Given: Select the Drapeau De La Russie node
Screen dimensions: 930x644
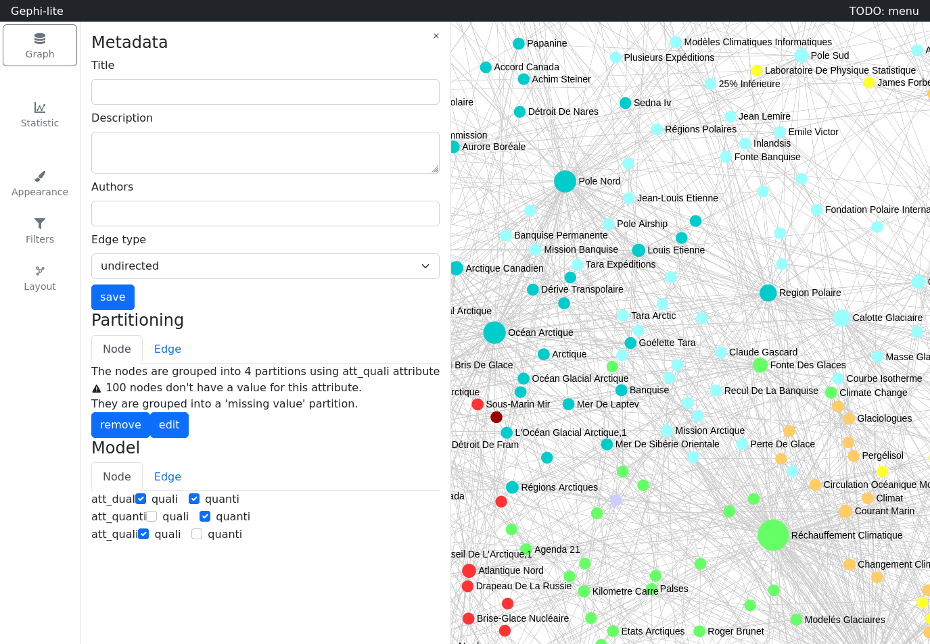Looking at the screenshot, I should 467,586.
